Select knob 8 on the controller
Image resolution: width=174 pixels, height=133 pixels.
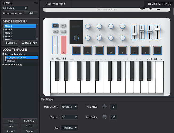point(123,38)
